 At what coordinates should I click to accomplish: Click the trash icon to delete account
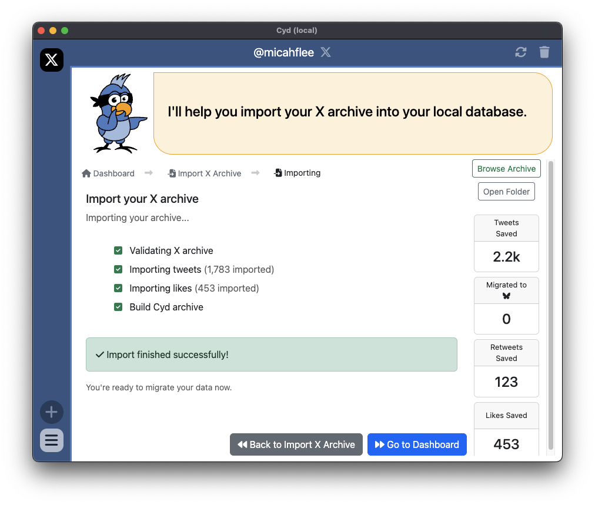tap(544, 52)
